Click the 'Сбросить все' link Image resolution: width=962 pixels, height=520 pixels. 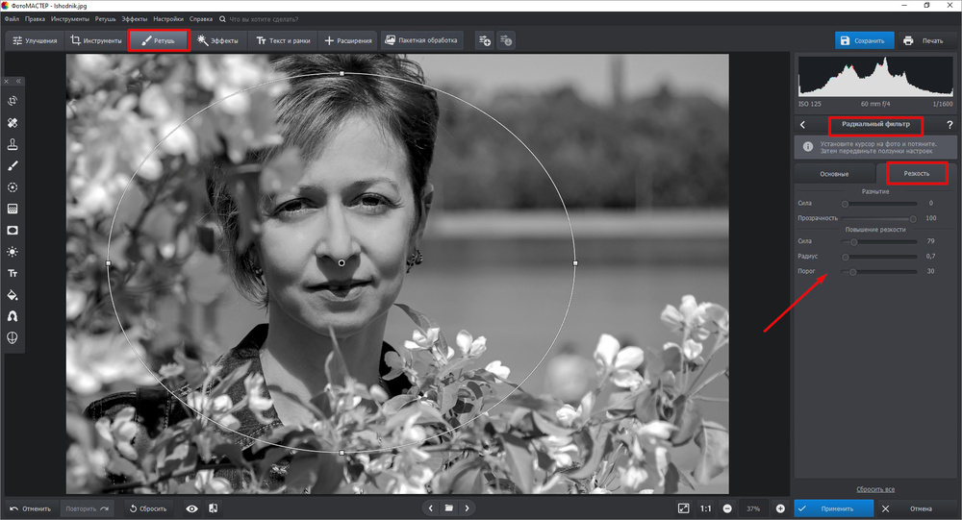(x=875, y=489)
